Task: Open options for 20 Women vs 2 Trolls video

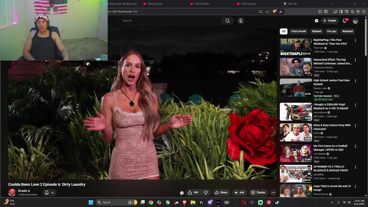Action: coord(355,167)
